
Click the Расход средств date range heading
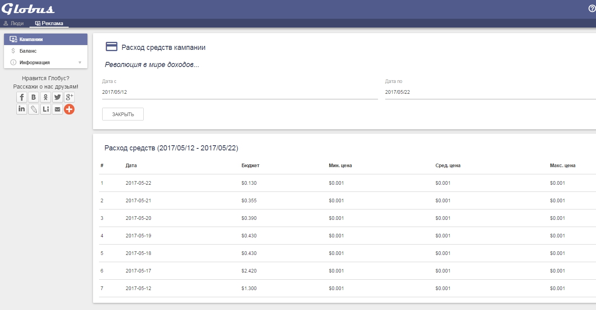tap(171, 148)
